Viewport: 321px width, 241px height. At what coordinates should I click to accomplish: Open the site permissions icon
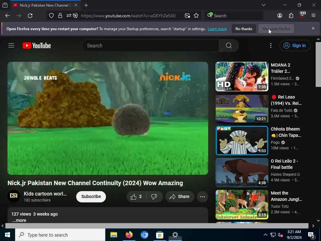click(69, 16)
